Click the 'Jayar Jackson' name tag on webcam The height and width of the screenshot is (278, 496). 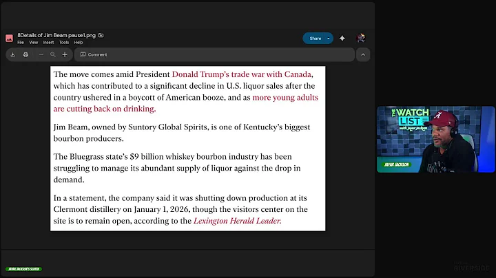397,164
